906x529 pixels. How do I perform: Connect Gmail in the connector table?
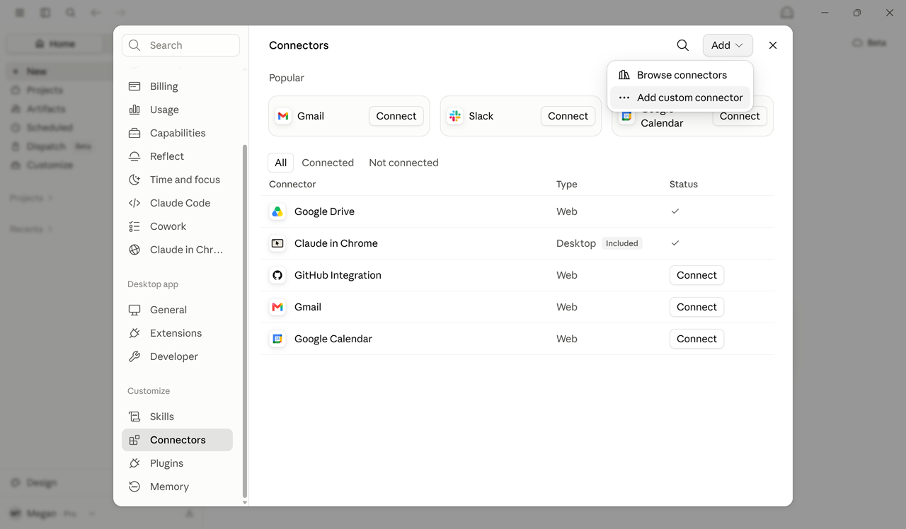tap(696, 307)
